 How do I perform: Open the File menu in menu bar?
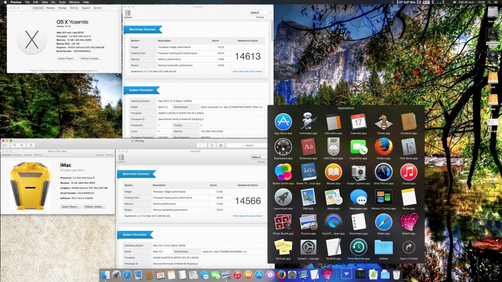tap(27, 2)
